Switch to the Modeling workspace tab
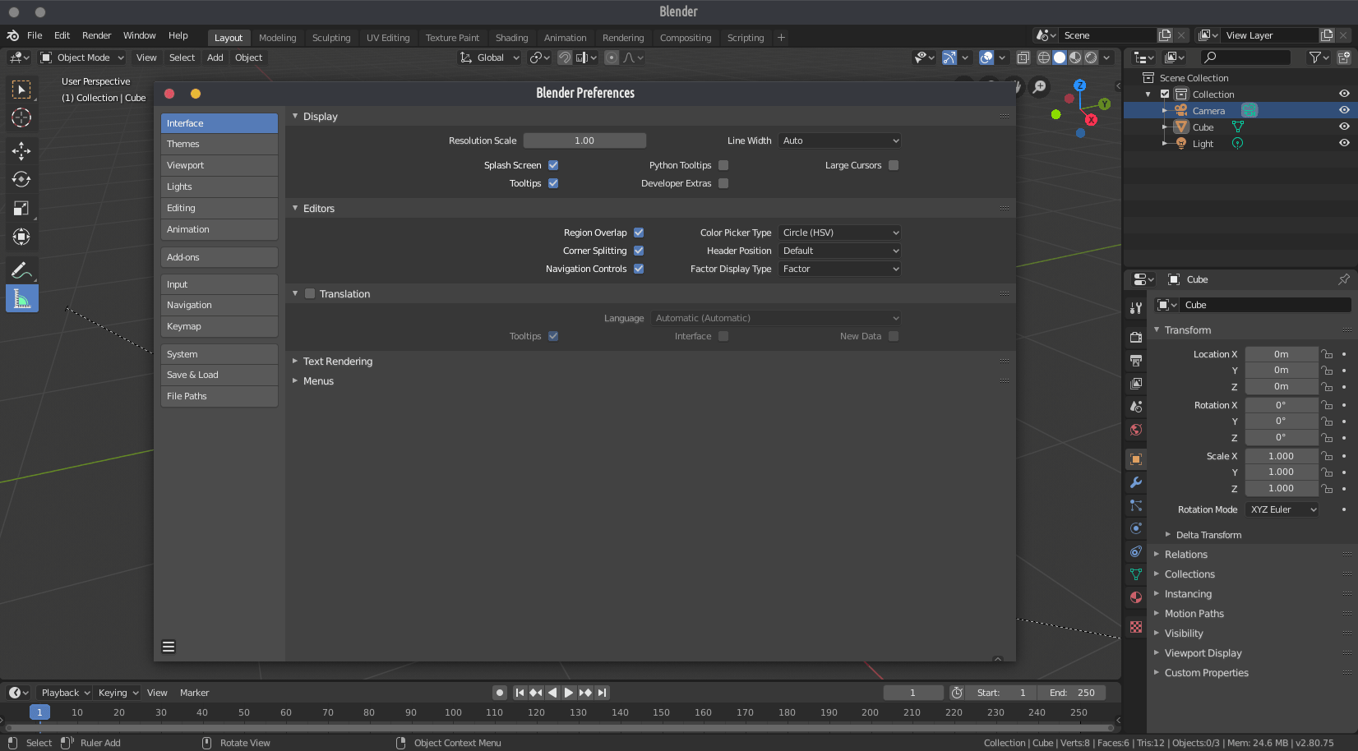Image resolution: width=1358 pixels, height=751 pixels. (x=277, y=38)
